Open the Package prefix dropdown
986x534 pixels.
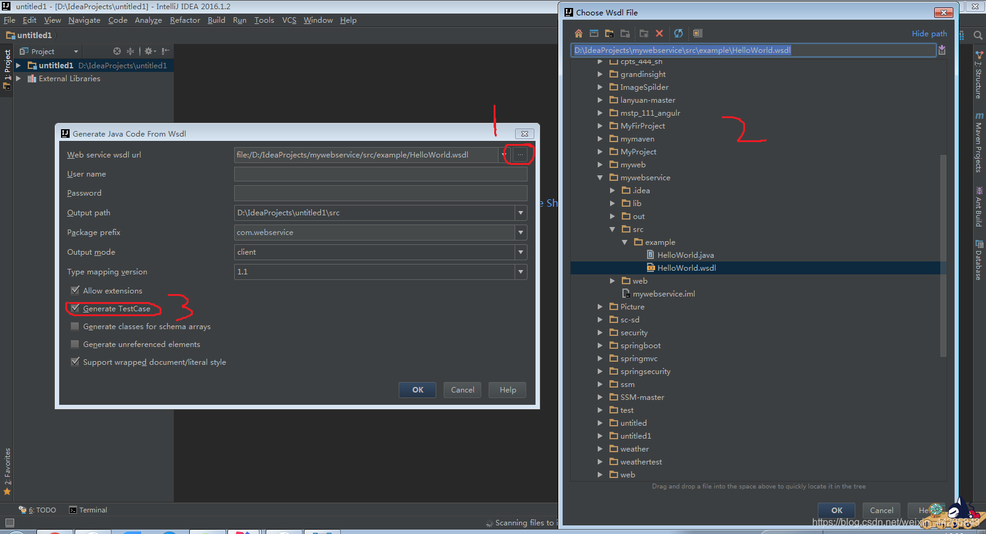(521, 233)
